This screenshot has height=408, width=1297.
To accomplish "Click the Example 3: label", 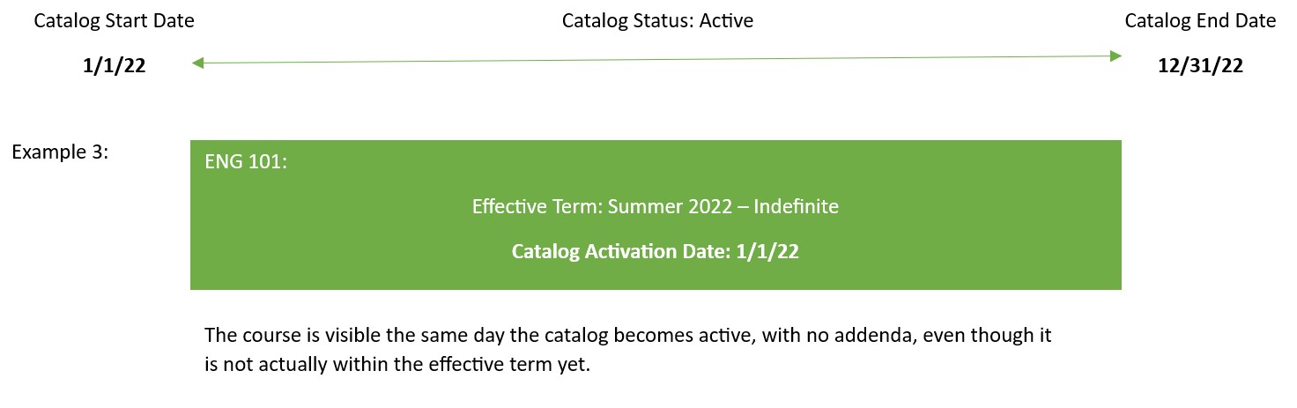I will (x=60, y=152).
